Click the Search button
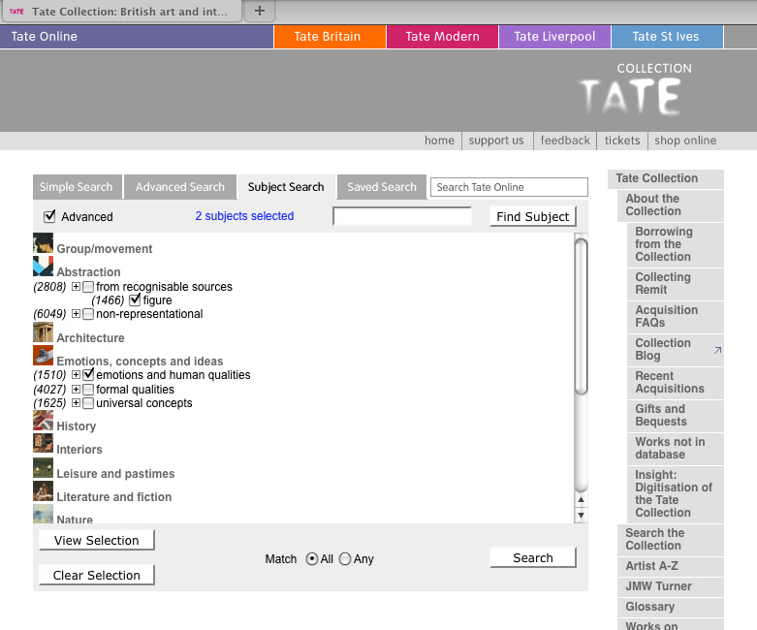The width and height of the screenshot is (757, 630). coord(533,557)
